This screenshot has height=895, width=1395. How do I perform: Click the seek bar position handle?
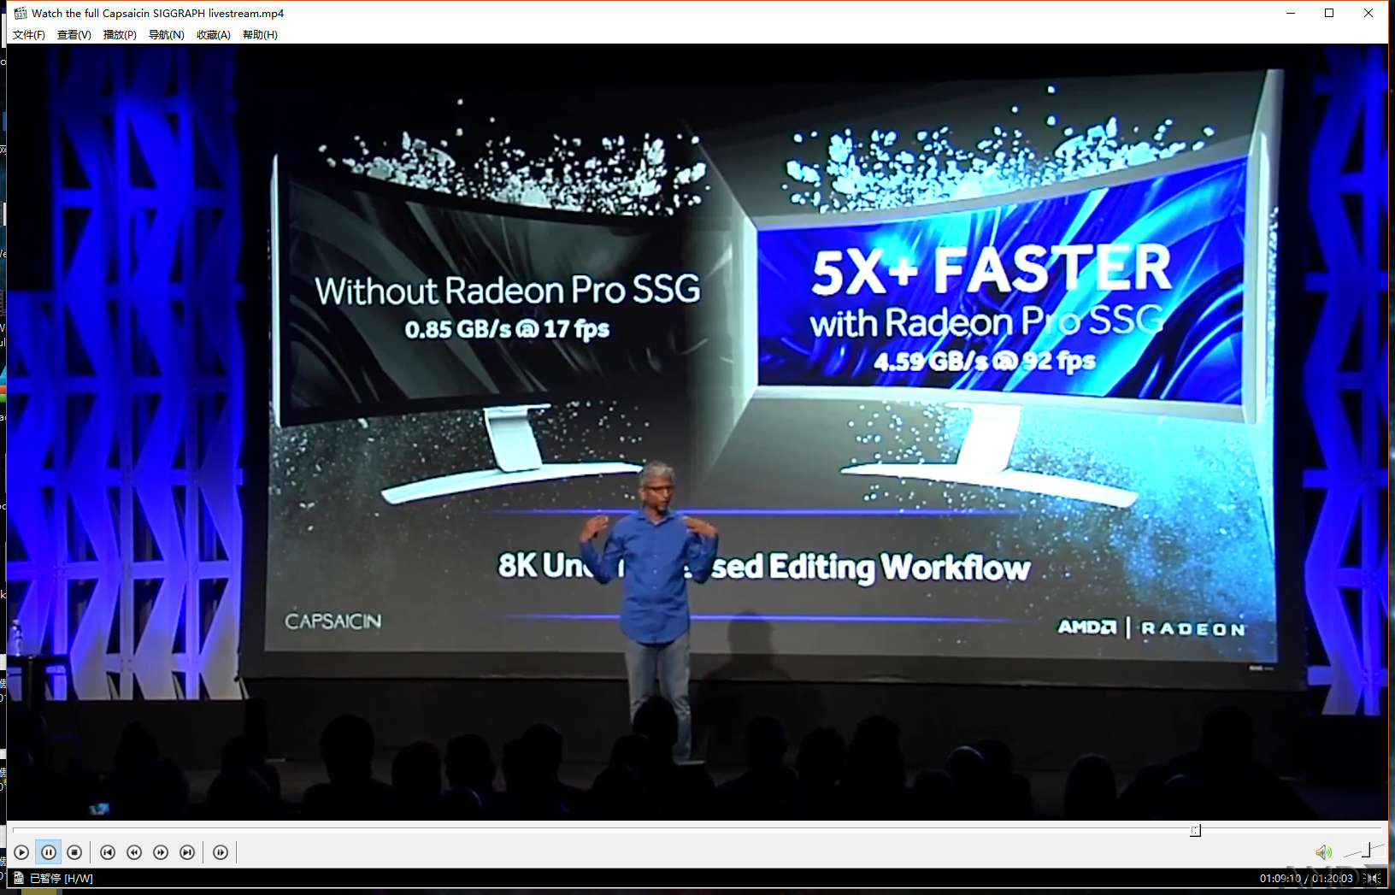[1195, 830]
